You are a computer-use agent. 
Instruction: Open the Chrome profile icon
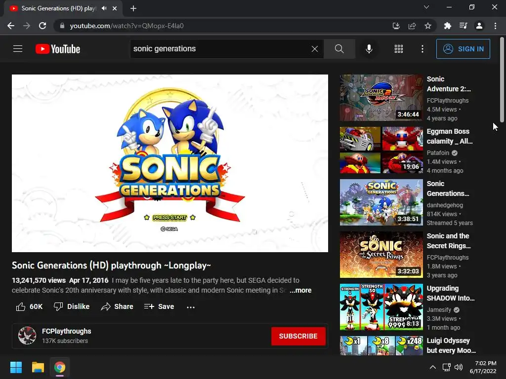(x=479, y=26)
